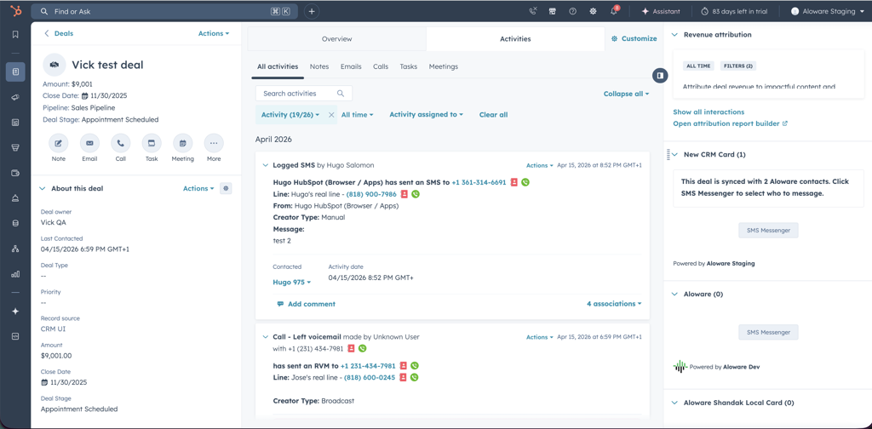This screenshot has height=429, width=872.
Task: Select the Activities tab
Action: point(515,39)
